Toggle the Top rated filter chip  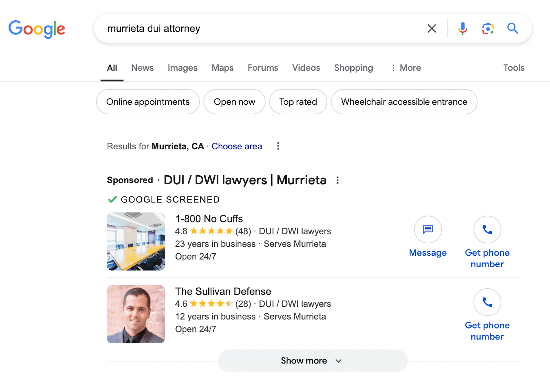(x=298, y=102)
